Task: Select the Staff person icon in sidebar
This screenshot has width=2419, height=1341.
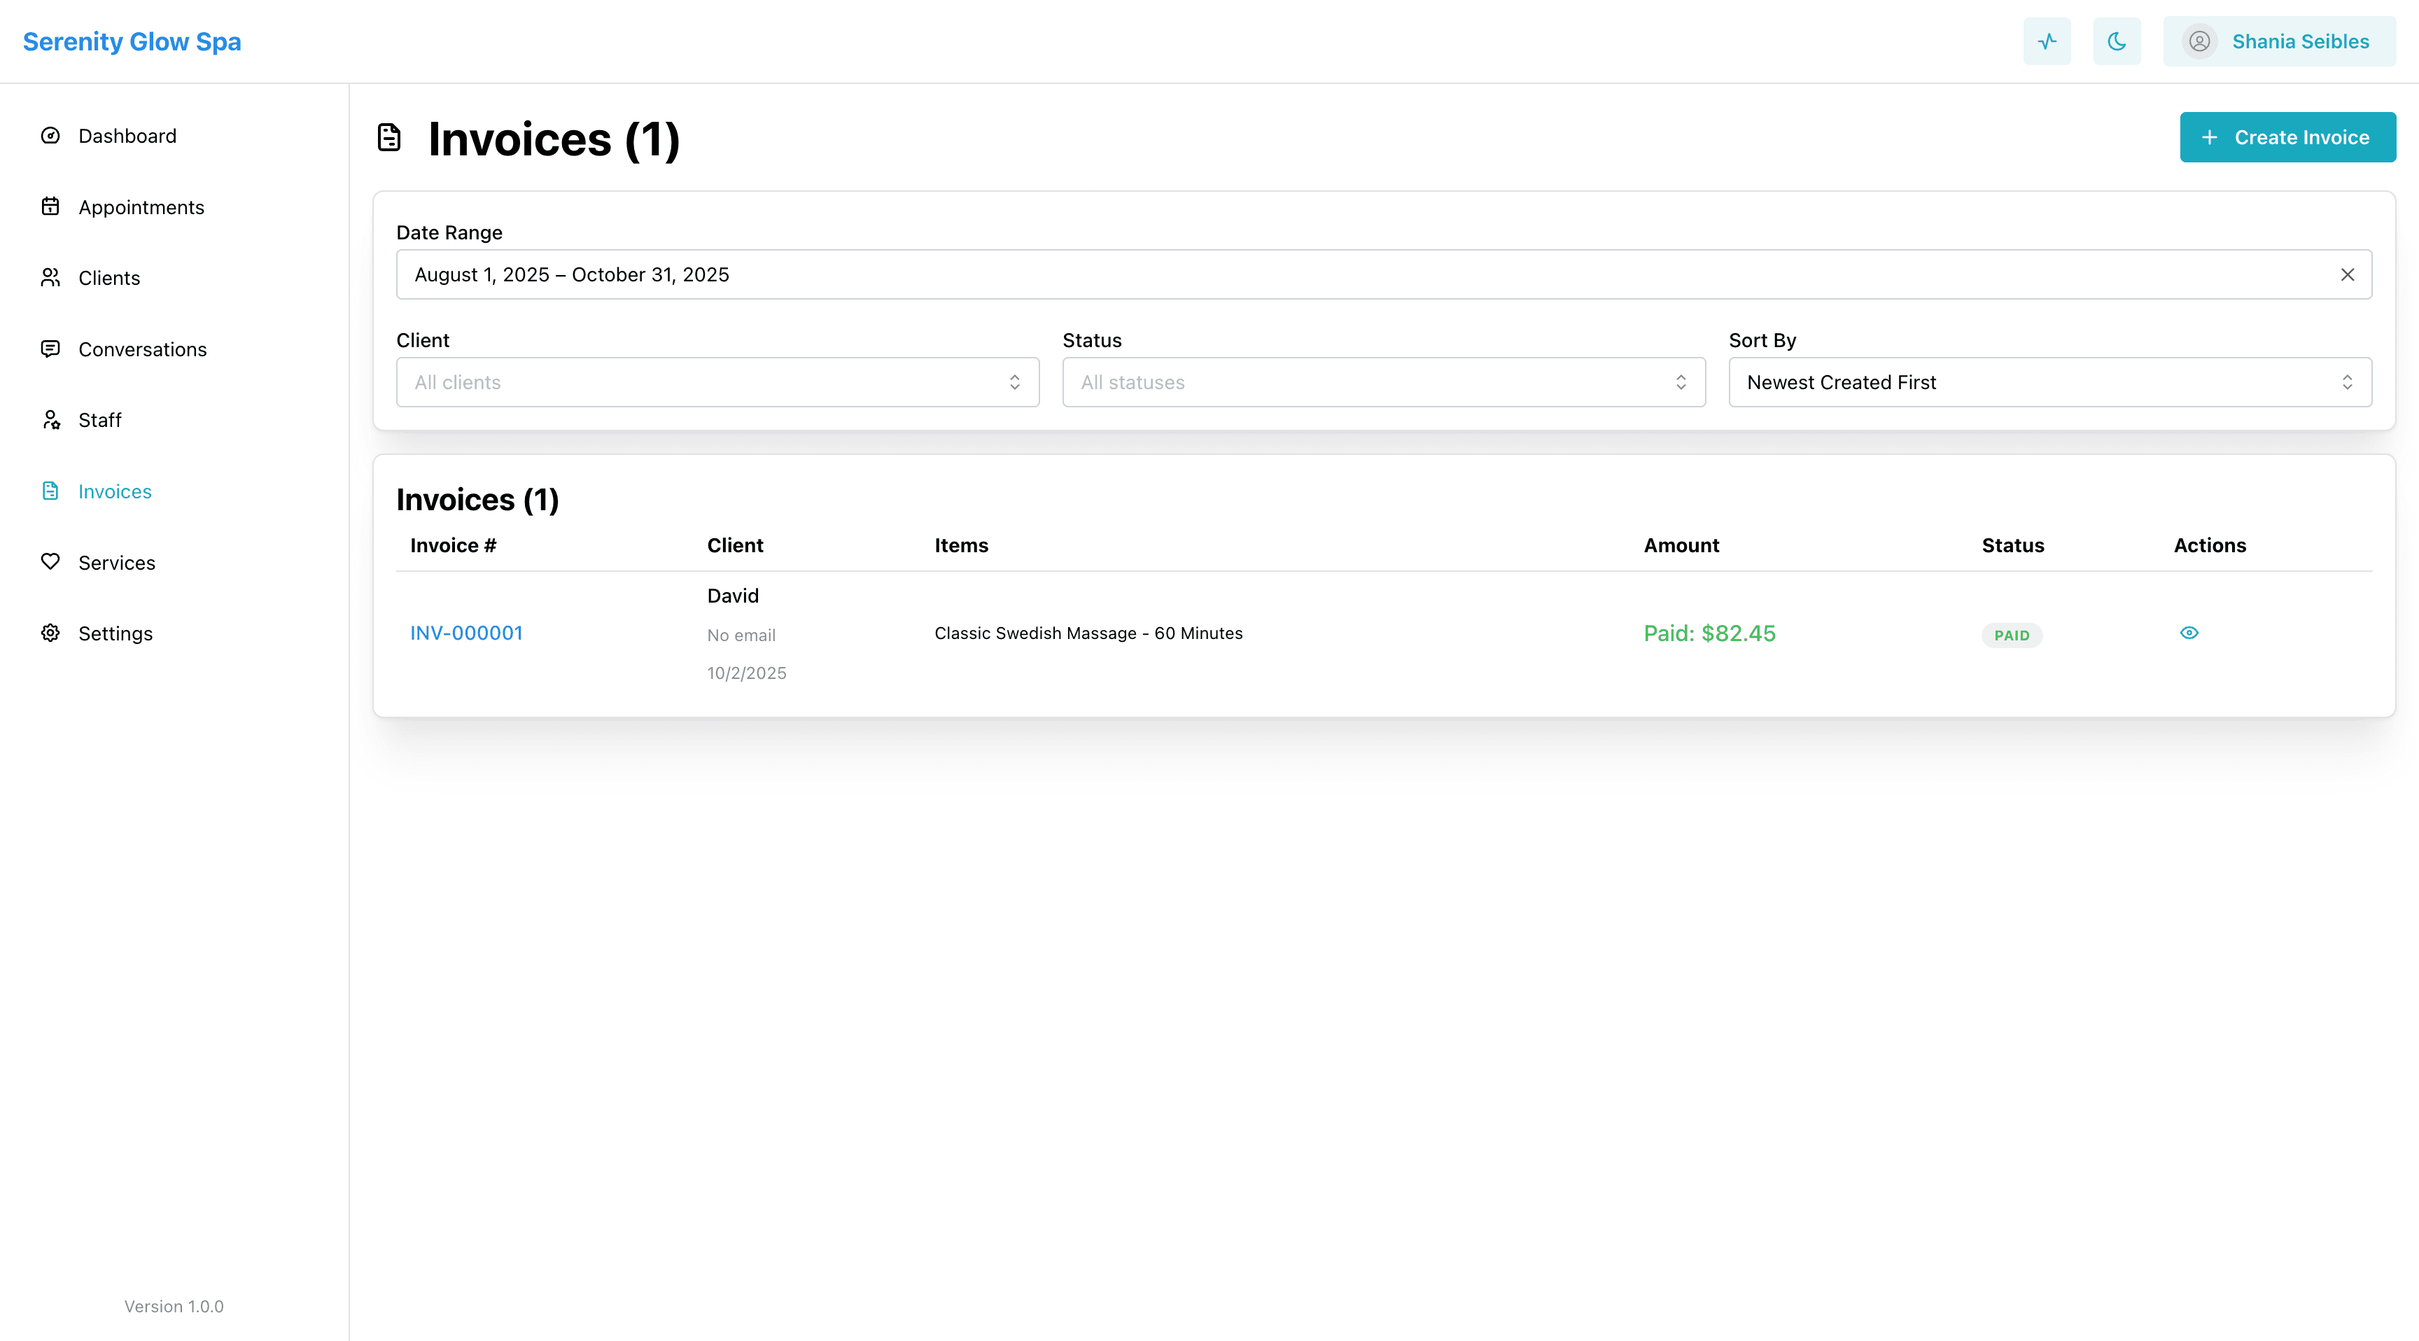Action: click(x=50, y=420)
